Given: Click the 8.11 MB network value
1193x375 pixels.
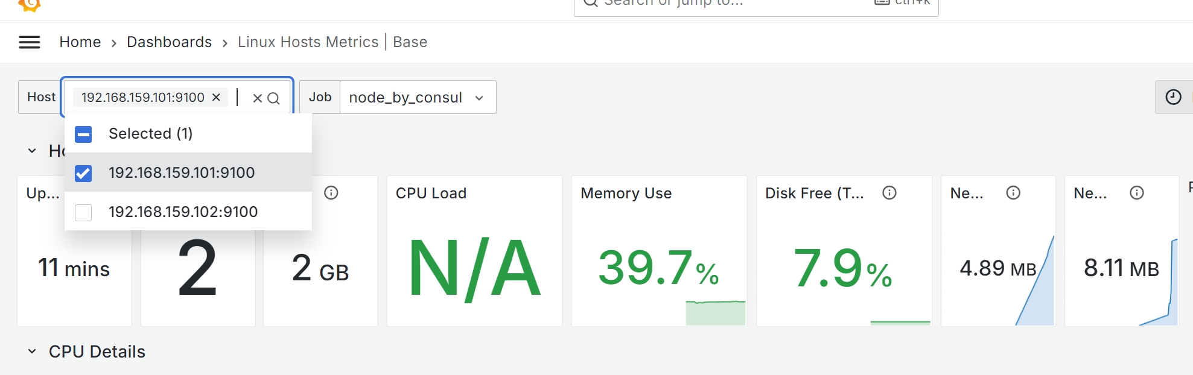Looking at the screenshot, I should (x=1121, y=268).
